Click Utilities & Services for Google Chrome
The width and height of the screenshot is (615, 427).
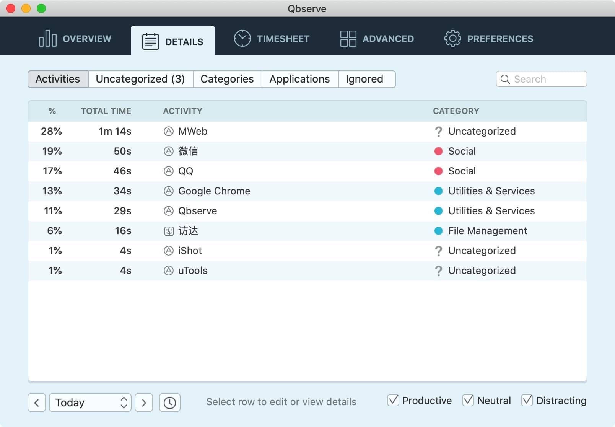[491, 191]
